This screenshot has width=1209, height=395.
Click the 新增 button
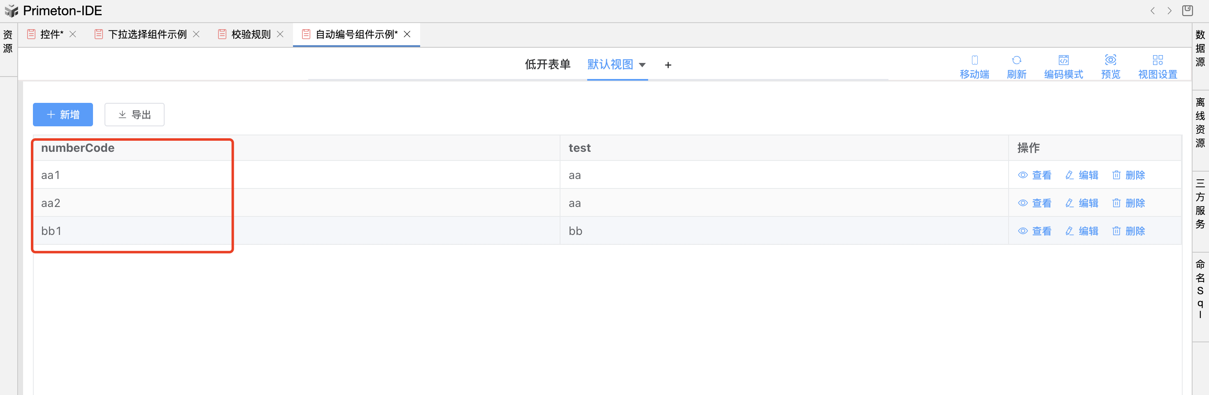tap(63, 114)
